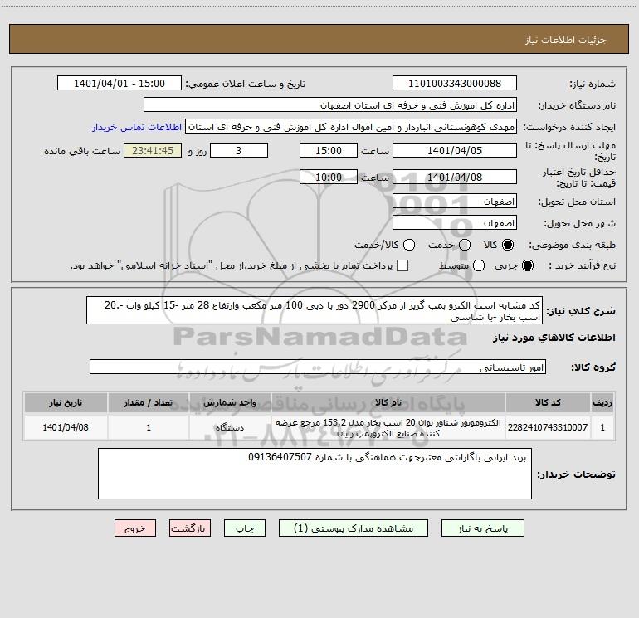The image size is (639, 618).
Task: Select the کالا radio button
Action: point(508,245)
